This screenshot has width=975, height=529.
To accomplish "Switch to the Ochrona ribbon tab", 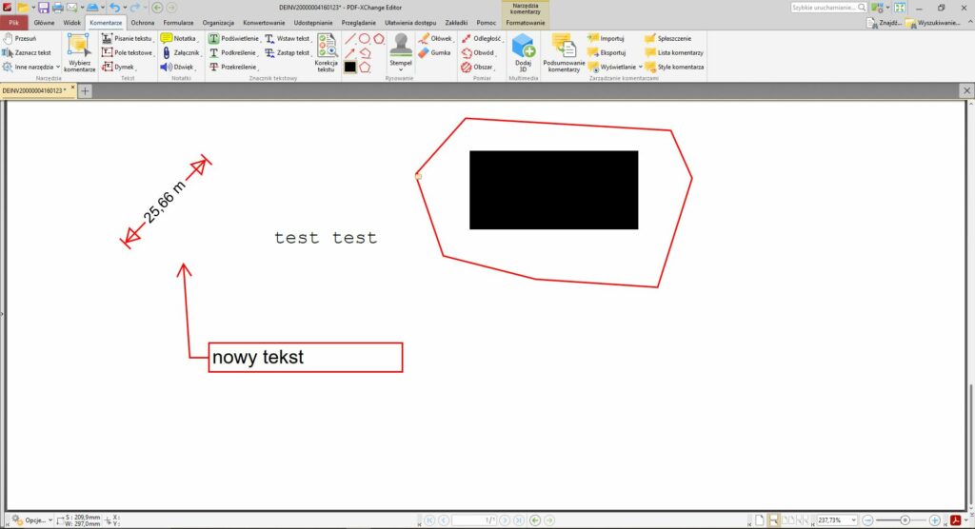I will coord(143,22).
